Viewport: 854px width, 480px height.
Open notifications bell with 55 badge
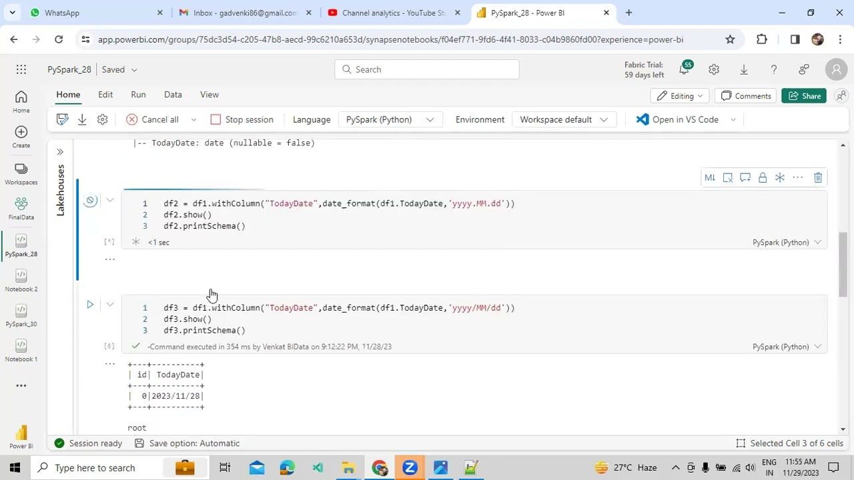[x=685, y=69]
